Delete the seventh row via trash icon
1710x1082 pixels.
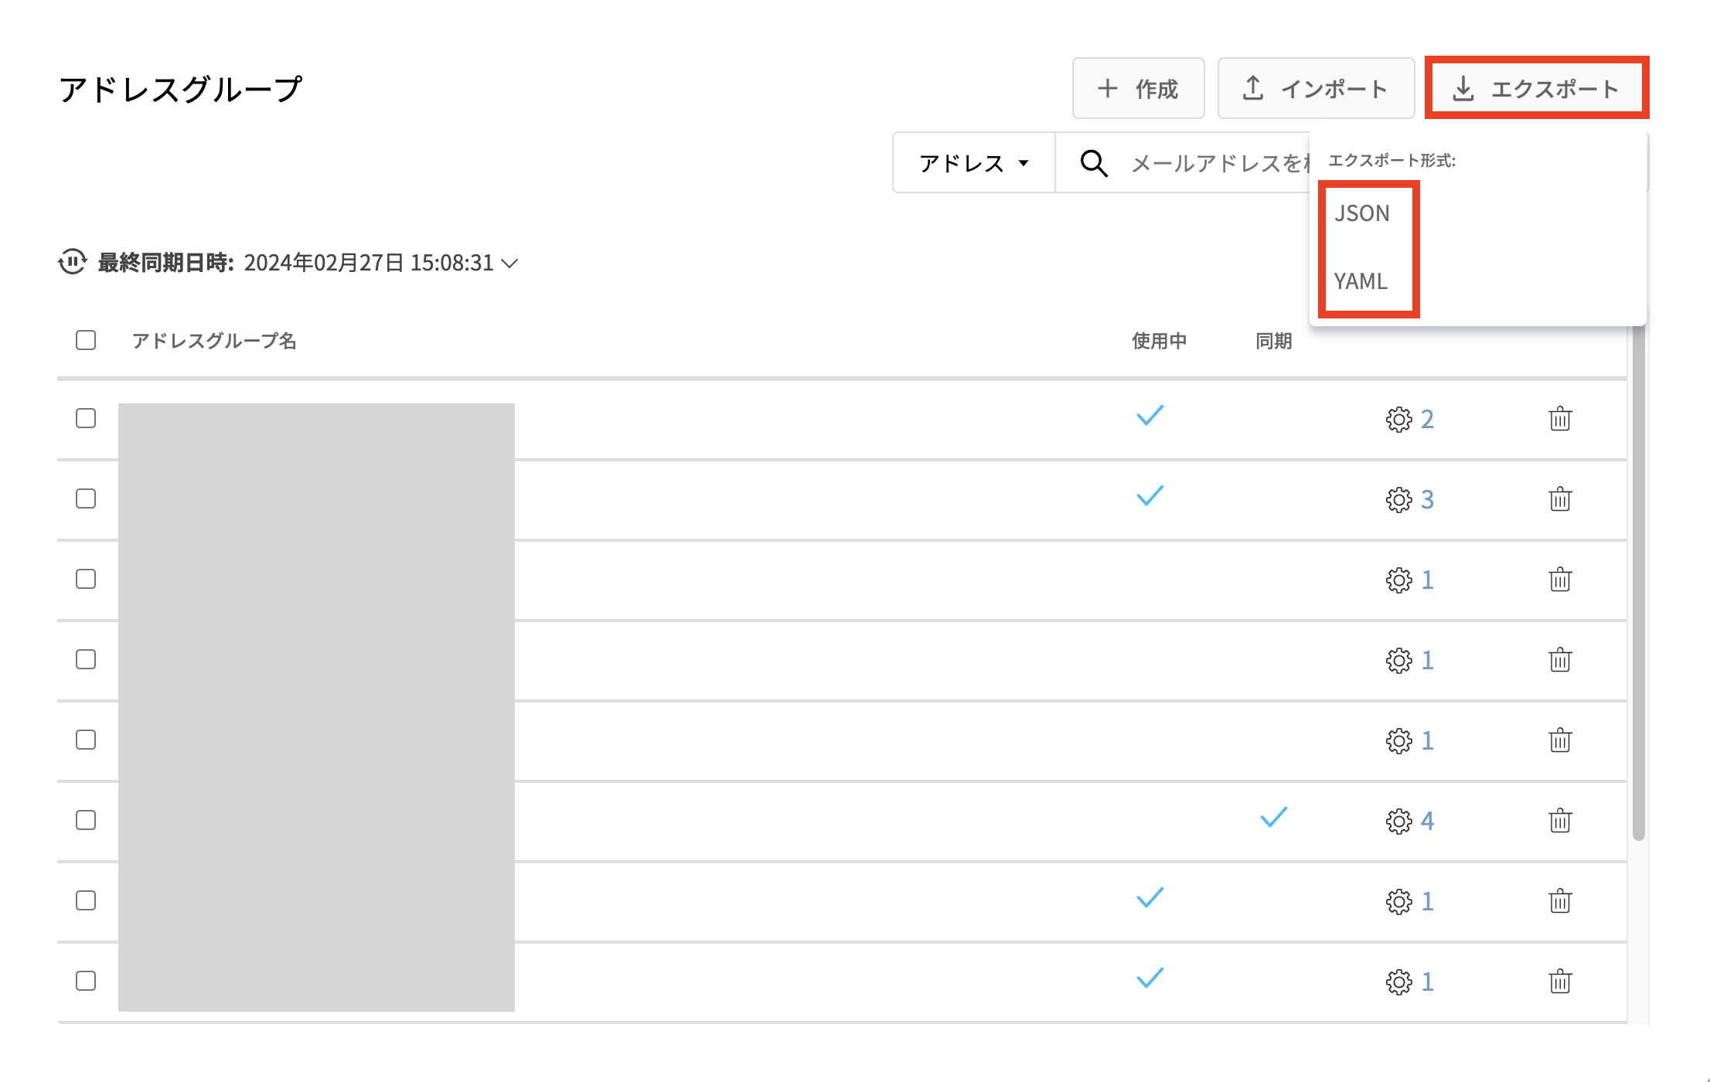pos(1560,900)
